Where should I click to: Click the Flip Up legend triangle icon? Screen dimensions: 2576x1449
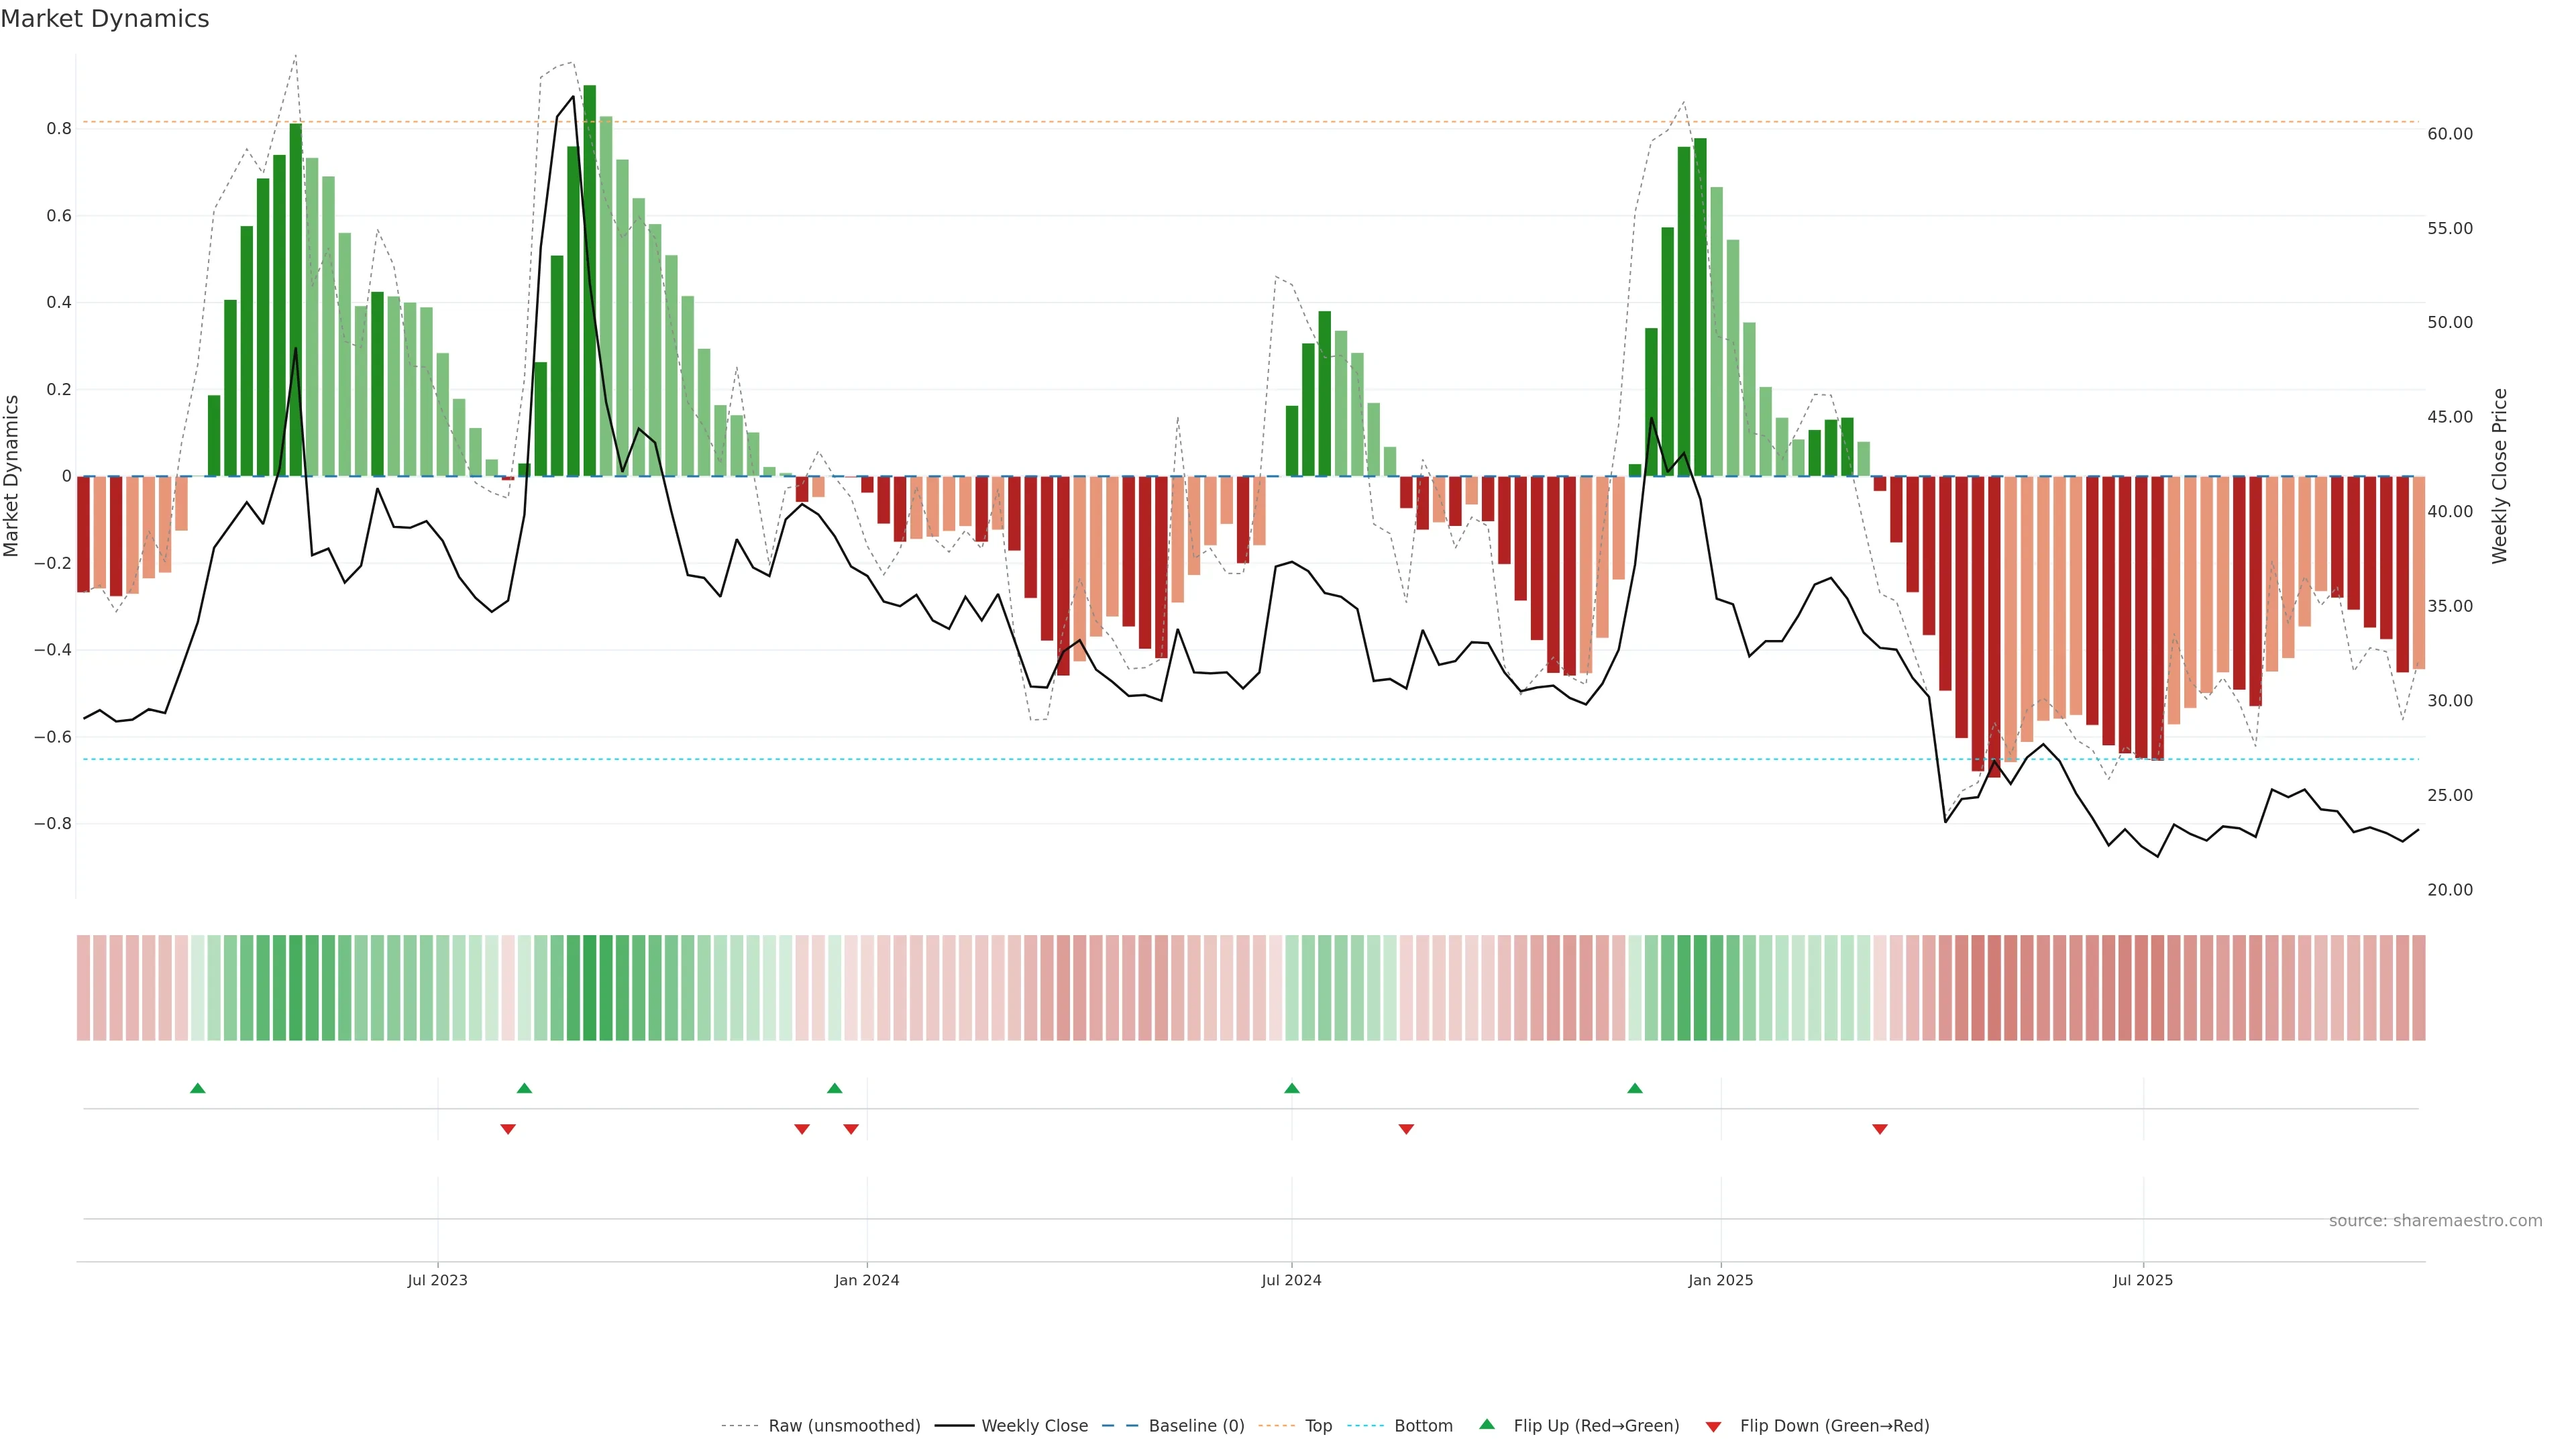[1487, 1424]
